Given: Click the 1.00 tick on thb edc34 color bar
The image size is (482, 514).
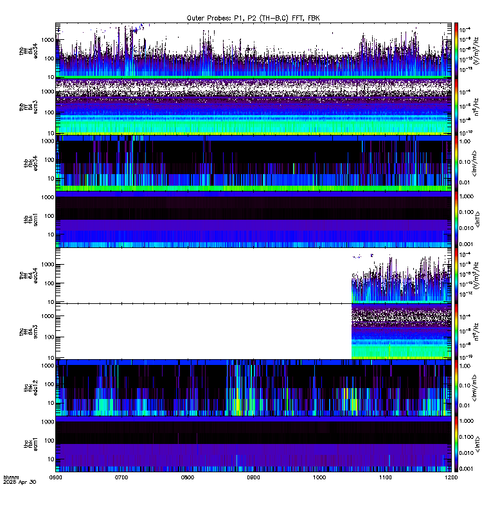Looking at the screenshot, I should tap(465, 141).
